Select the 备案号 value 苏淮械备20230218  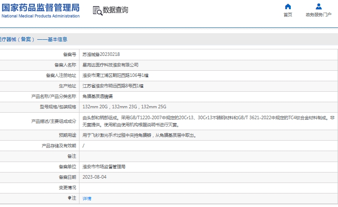click(101, 54)
